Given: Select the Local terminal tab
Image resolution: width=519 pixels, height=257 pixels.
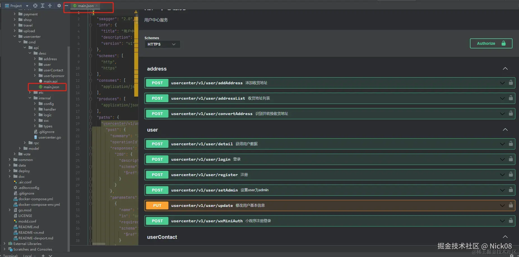Looking at the screenshot, I should coord(27,255).
